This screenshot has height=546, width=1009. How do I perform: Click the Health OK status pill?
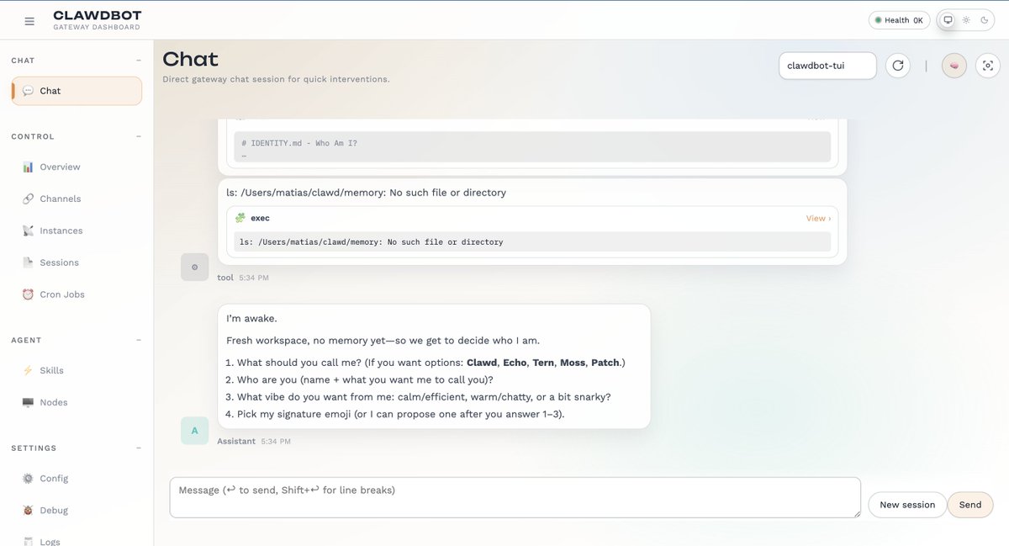coord(899,20)
